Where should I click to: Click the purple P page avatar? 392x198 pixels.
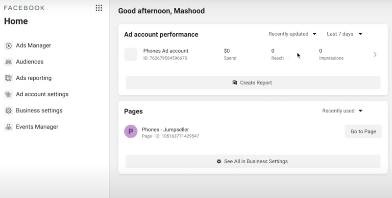click(131, 132)
